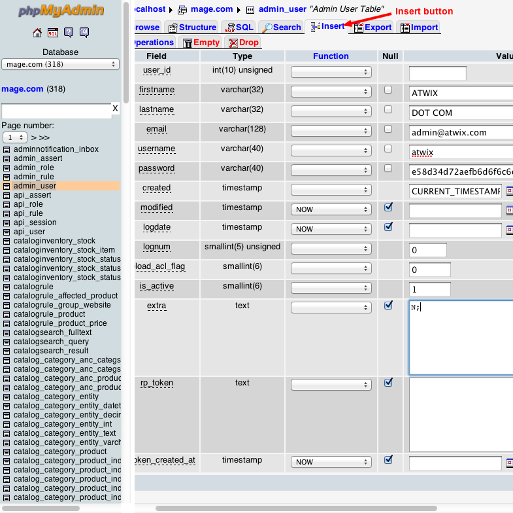This screenshot has width=513, height=513.
Task: Clear table filter with X button
Action: (115, 109)
